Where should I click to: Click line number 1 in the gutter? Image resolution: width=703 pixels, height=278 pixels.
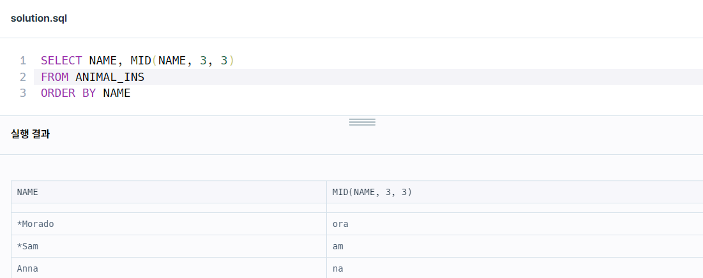pos(23,61)
